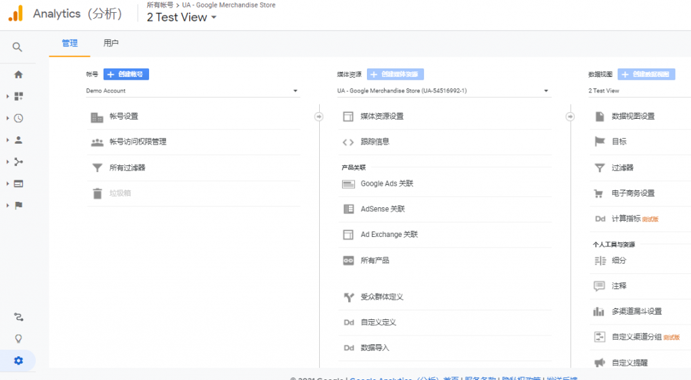Click bar chart icon beside 多渠道漏斗设置

coord(599,311)
